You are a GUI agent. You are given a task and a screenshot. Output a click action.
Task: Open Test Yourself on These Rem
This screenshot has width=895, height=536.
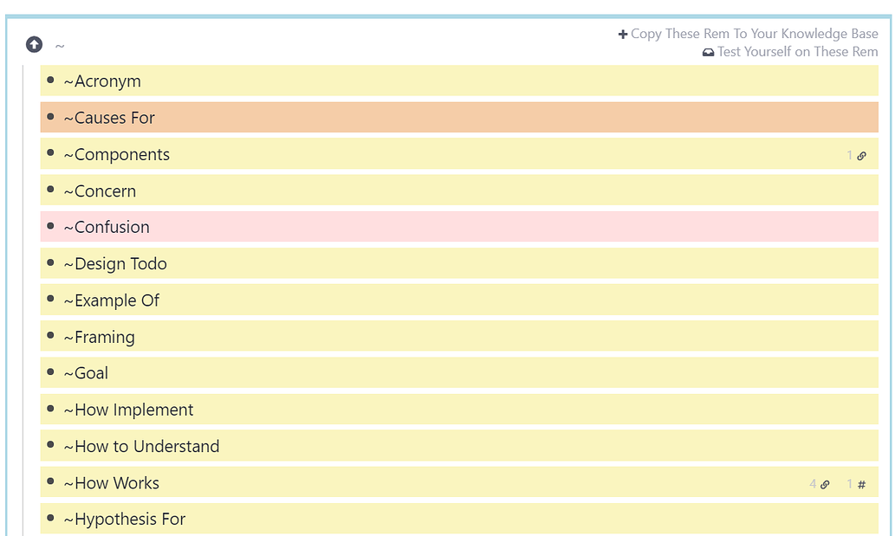[x=797, y=52]
